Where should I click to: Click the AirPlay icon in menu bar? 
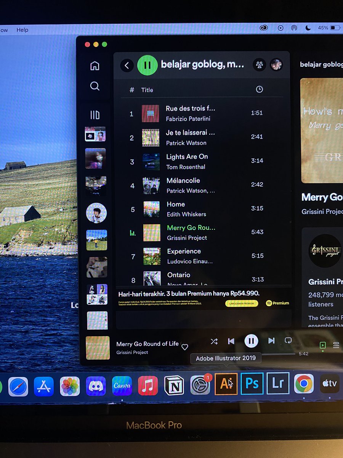tap(294, 27)
